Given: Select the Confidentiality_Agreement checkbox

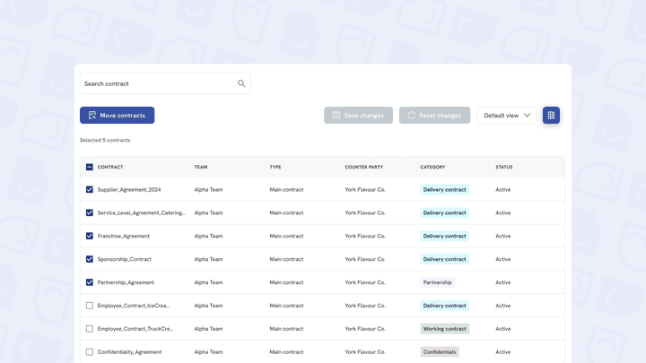Looking at the screenshot, I should pyautogui.click(x=90, y=352).
